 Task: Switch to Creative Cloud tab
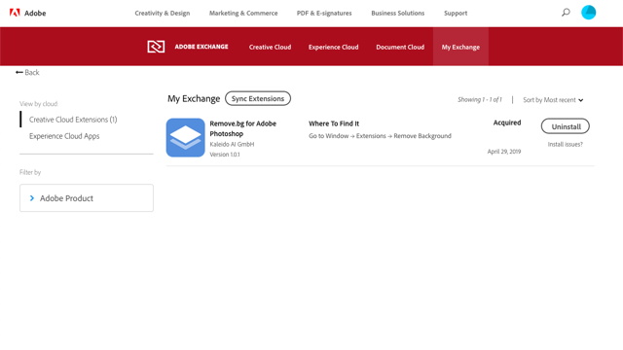pos(270,47)
